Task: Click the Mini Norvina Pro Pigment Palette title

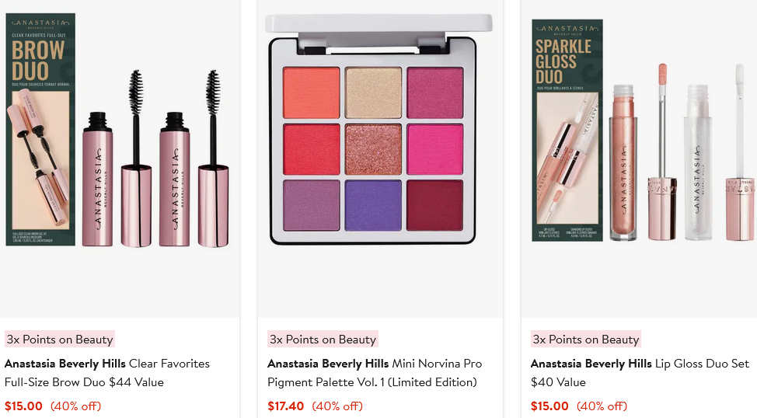Action: (375, 373)
